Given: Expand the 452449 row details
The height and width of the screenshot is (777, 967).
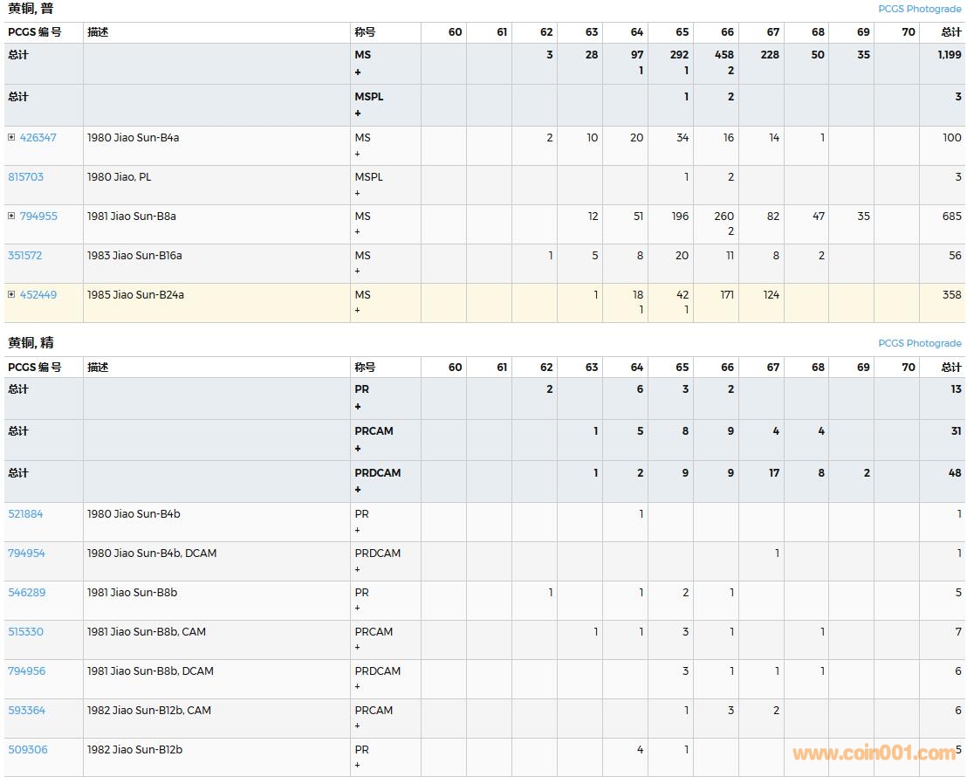Looking at the screenshot, I should click(x=11, y=295).
